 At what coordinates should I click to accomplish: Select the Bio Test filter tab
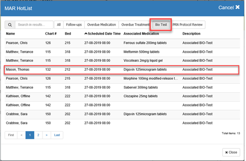pos(161,25)
